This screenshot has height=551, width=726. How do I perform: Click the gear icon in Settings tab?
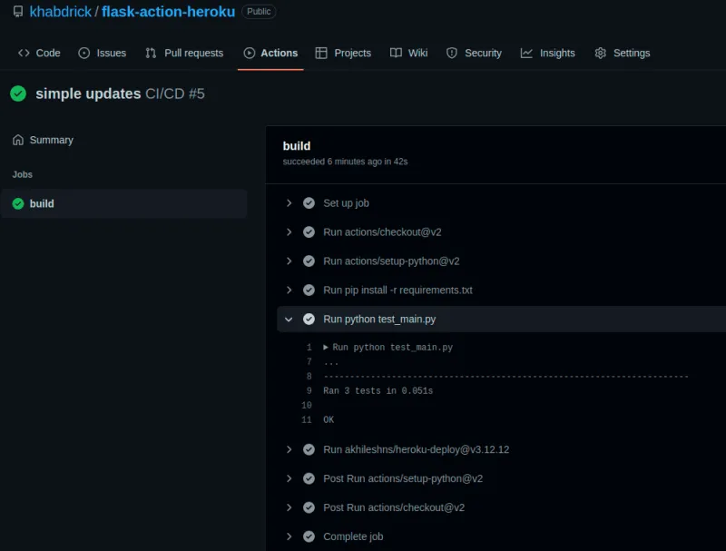[x=601, y=53]
